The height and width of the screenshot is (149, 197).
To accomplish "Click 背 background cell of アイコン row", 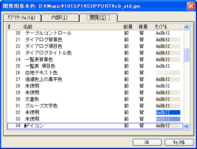I will [x=142, y=126].
